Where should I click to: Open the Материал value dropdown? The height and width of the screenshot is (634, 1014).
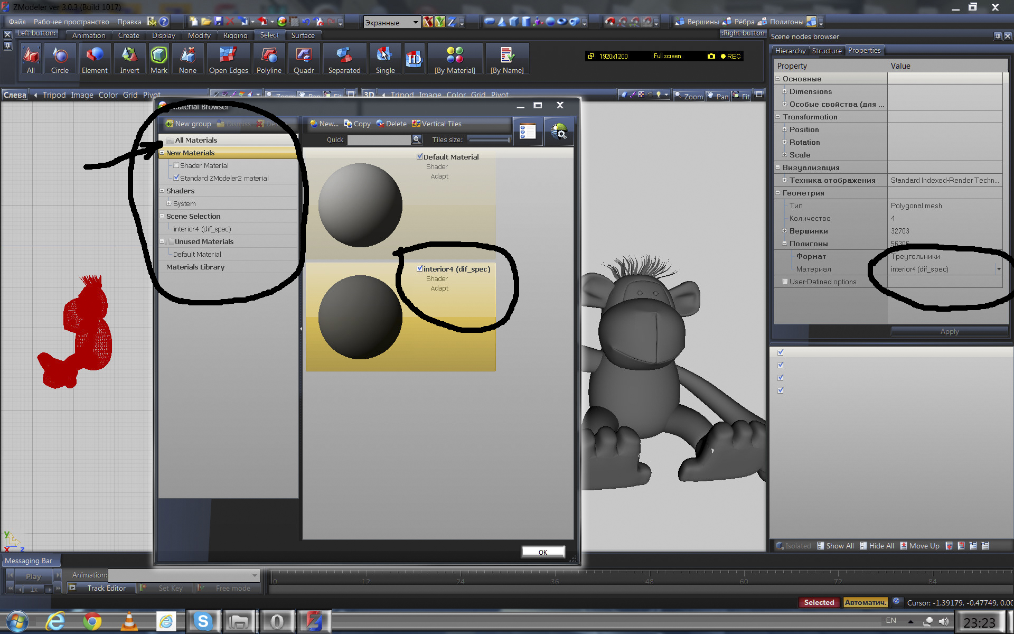pos(998,269)
